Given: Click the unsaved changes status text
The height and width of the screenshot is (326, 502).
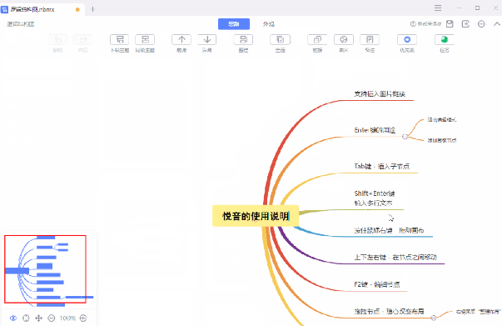Looking at the screenshot, I should (x=425, y=24).
